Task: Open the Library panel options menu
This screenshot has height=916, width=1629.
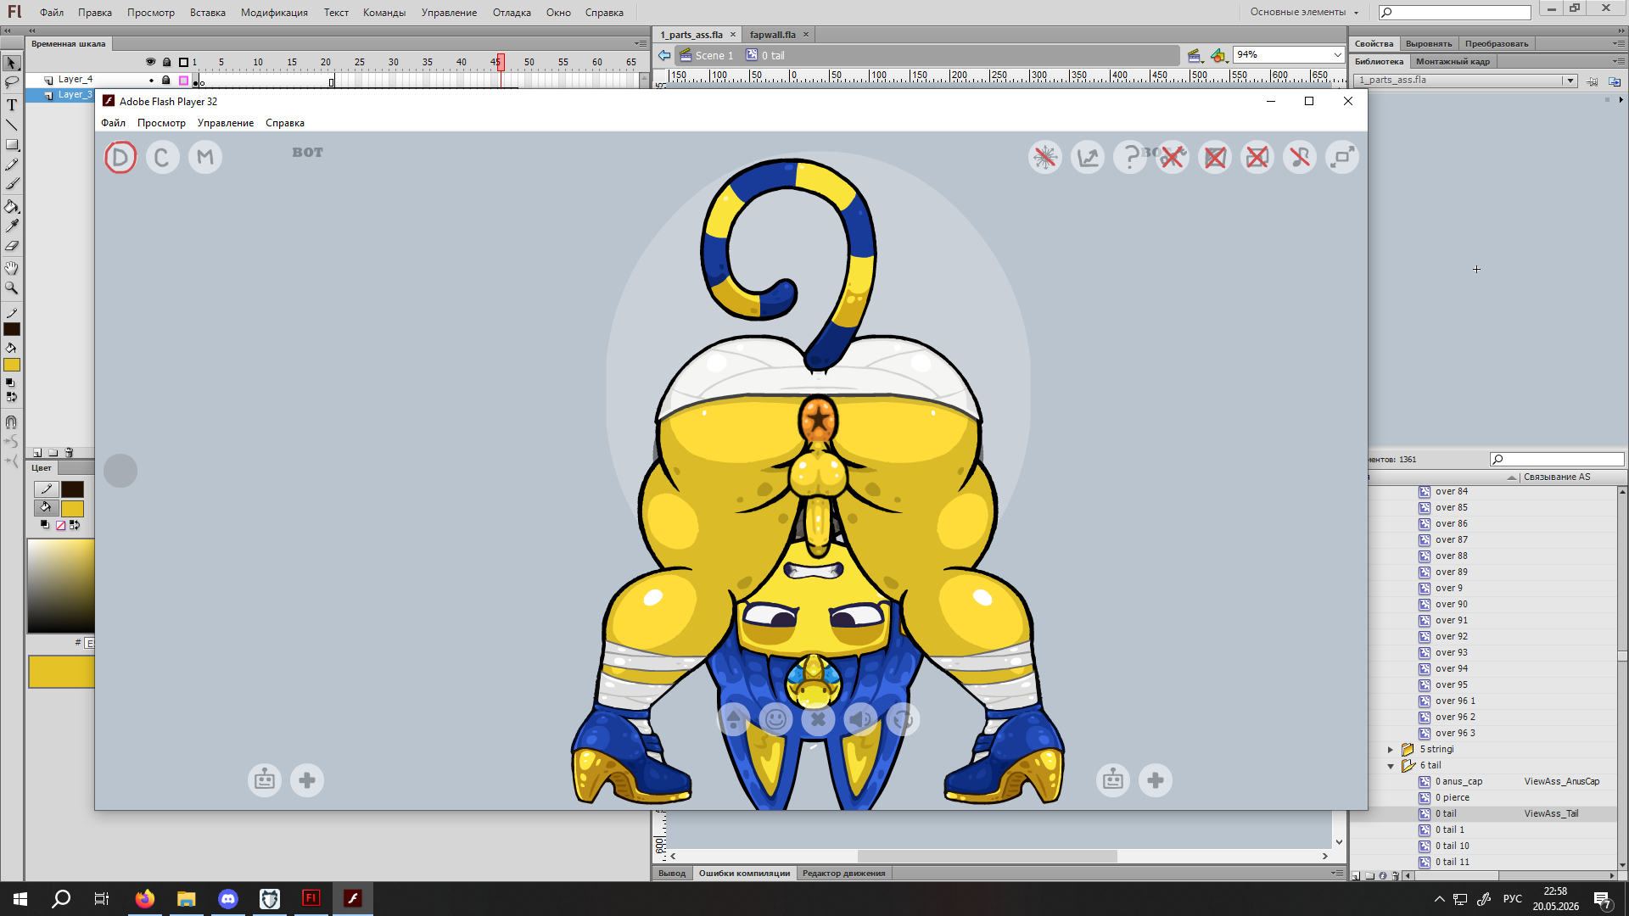Action: [x=1619, y=61]
